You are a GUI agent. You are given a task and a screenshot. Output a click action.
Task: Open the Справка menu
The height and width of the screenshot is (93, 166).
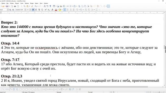pos(46,3)
